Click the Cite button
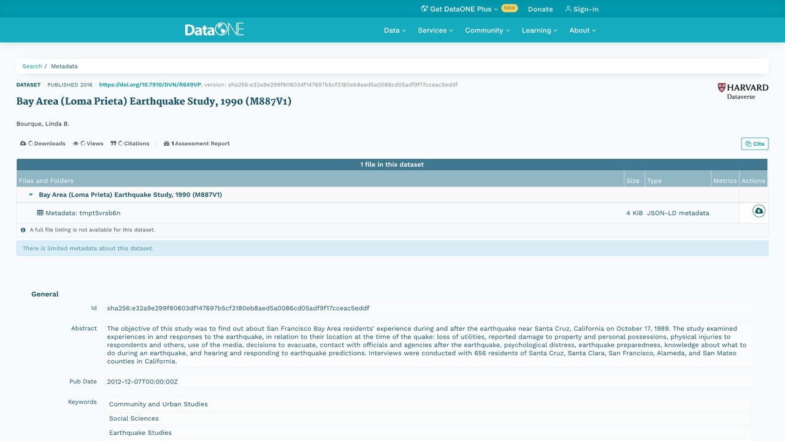This screenshot has width=785, height=441. click(755, 144)
